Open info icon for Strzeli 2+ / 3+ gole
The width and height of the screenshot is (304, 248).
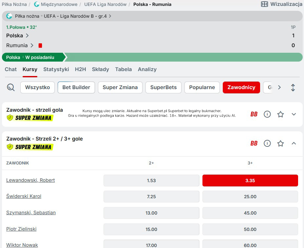(267, 143)
